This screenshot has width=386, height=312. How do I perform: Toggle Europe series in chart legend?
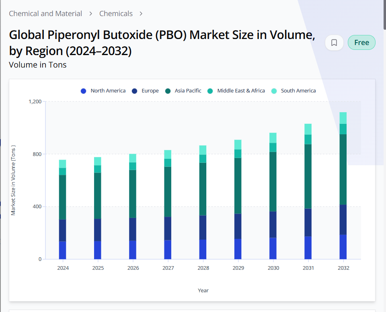pos(150,91)
